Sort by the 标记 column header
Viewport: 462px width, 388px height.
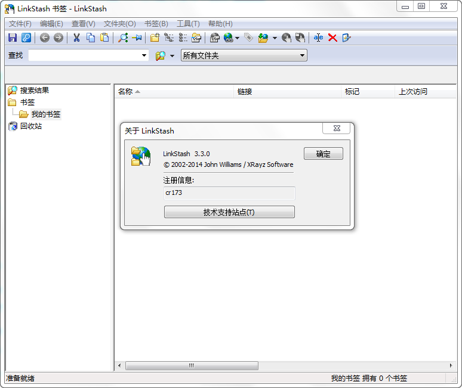tap(368, 91)
